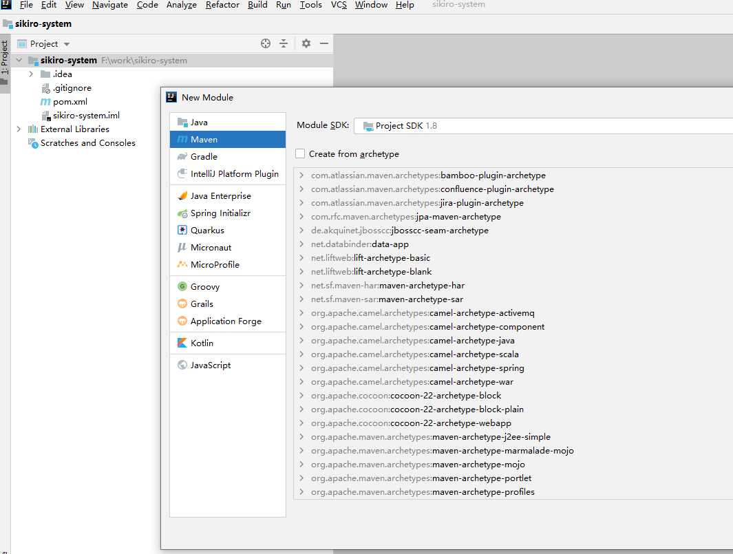
Task: Select lift-archetype-basic row
Action: tap(513, 257)
